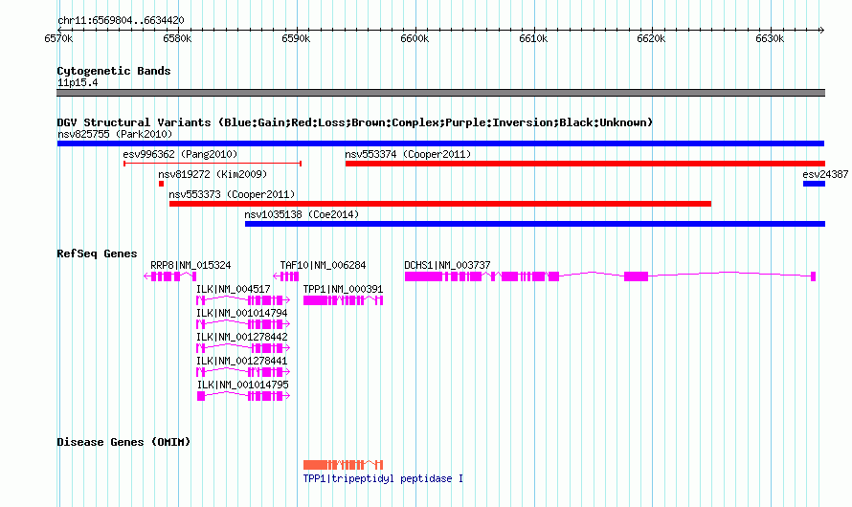Select the red nsv553374 loss bar
The height and width of the screenshot is (507, 852).
585,164
